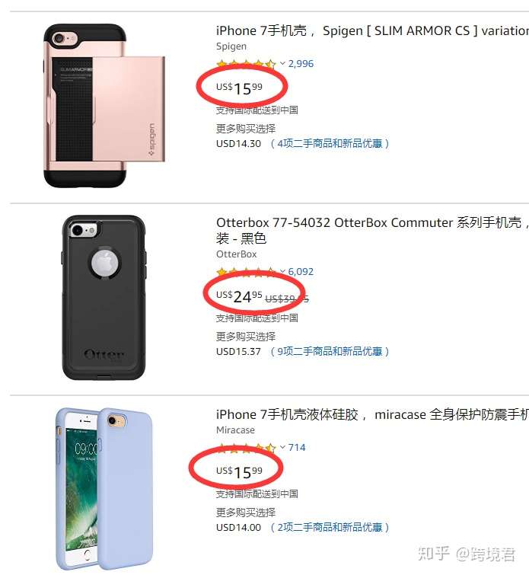529x575 pixels.
Task: Expand the Miracase rating dropdown arrow
Action: (x=282, y=447)
